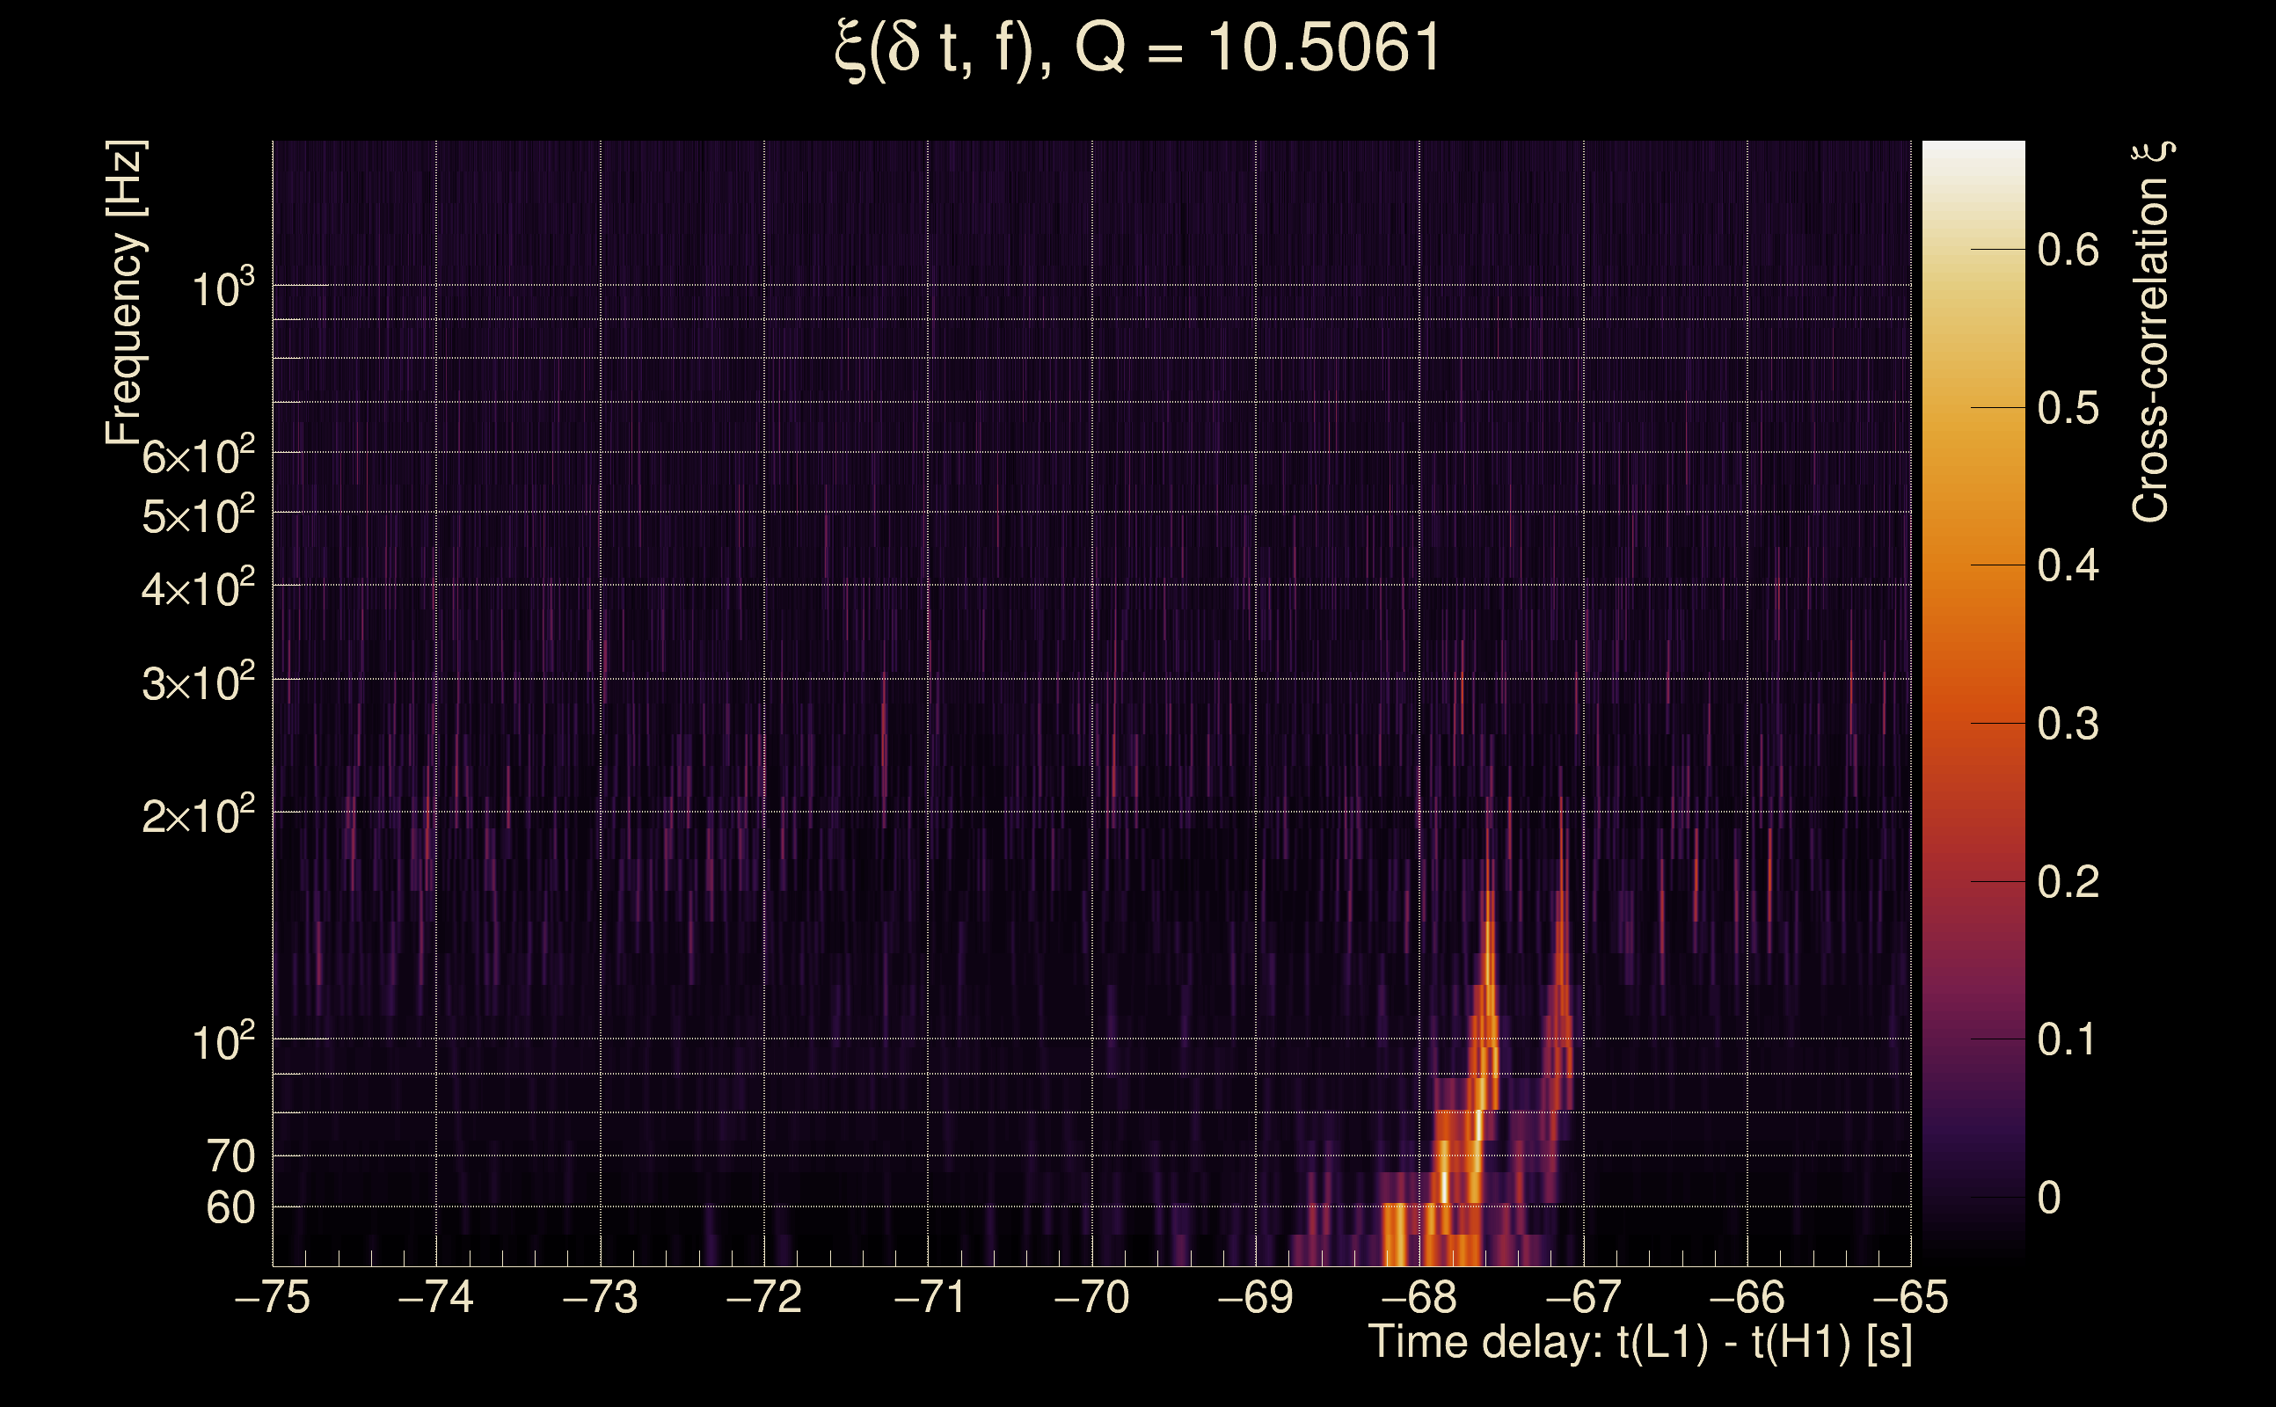Image resolution: width=2276 pixels, height=1407 pixels.
Task: Click the 5×10^2 frequency tick label
Action: (x=197, y=514)
